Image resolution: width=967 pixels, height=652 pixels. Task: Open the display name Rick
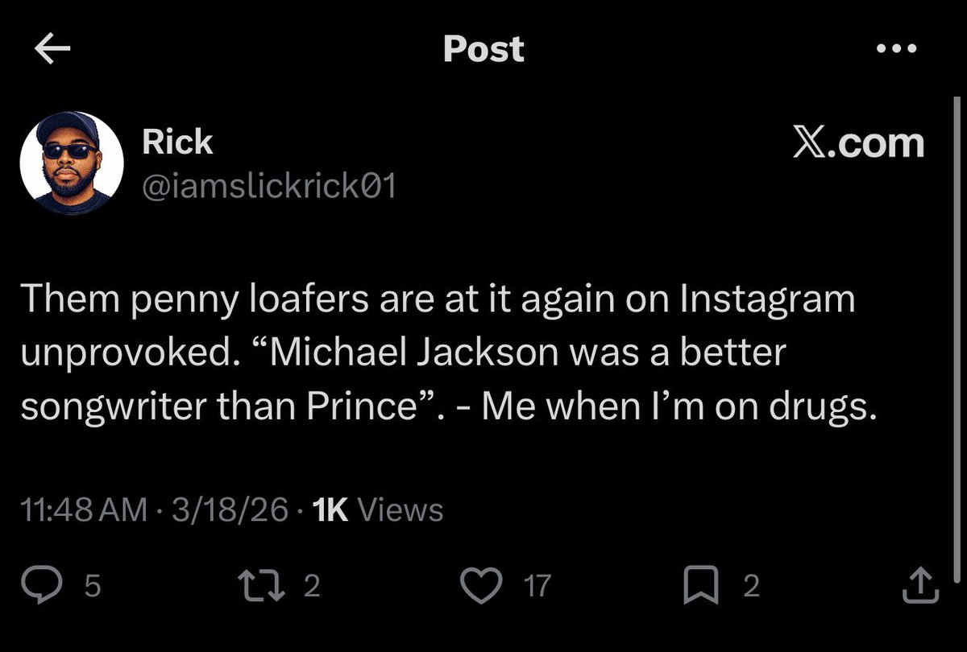(x=177, y=142)
